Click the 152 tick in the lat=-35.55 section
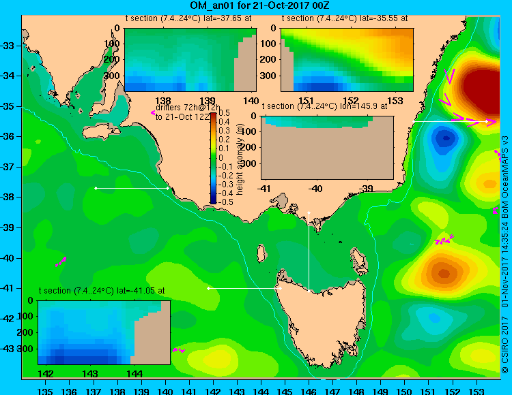 (x=351, y=101)
